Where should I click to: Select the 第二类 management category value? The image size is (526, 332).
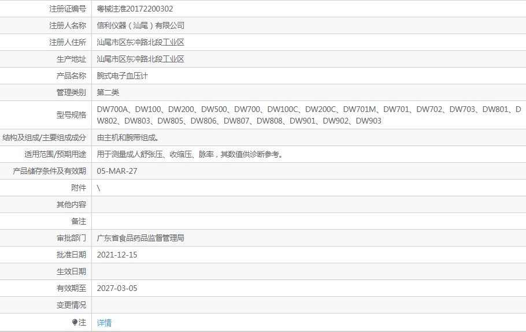point(108,92)
